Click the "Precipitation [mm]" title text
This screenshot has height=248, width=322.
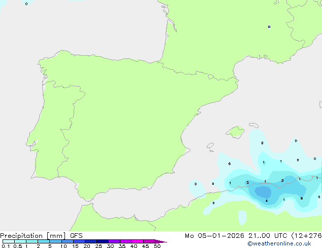coord(33,236)
